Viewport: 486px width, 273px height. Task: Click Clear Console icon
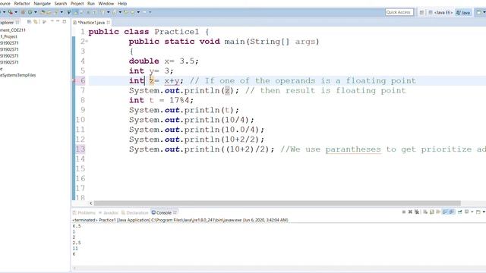pos(425,212)
